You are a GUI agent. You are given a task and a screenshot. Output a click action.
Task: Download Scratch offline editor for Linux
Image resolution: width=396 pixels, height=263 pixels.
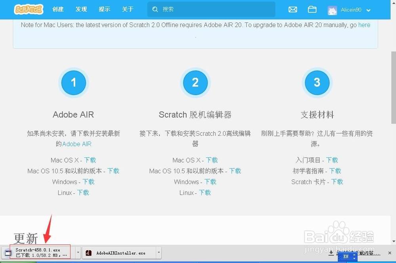point(205,192)
